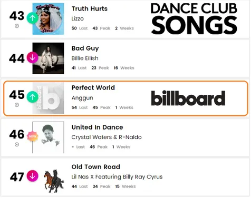251x198 pixels.
Task: Click pink down arrow beside rank 47
Action: [x=32, y=176]
